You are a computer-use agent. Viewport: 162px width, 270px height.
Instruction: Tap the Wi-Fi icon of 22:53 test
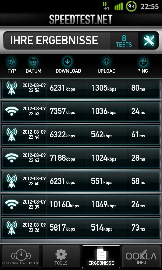[11, 111]
